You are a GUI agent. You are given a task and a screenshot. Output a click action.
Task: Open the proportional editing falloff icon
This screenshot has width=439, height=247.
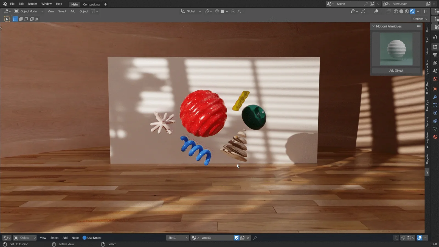tap(239, 11)
